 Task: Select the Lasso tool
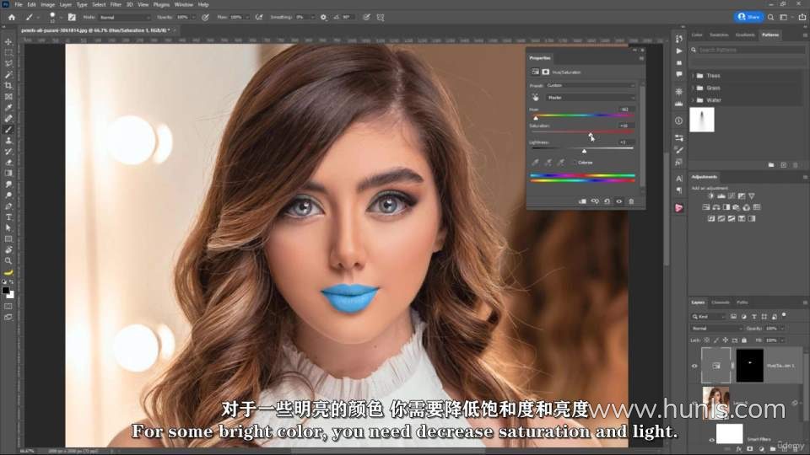[8, 63]
